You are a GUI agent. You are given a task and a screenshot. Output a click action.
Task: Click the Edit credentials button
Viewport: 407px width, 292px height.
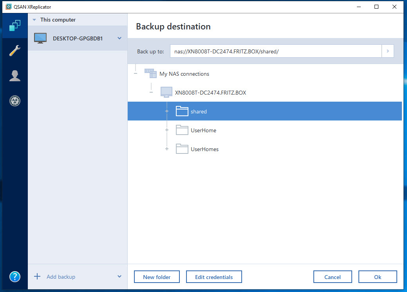[214, 277]
